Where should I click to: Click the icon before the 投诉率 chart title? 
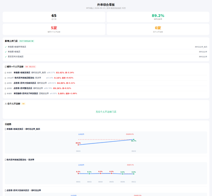[6, 160]
